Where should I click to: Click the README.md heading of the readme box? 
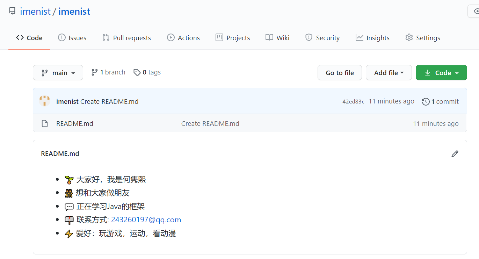pos(60,154)
